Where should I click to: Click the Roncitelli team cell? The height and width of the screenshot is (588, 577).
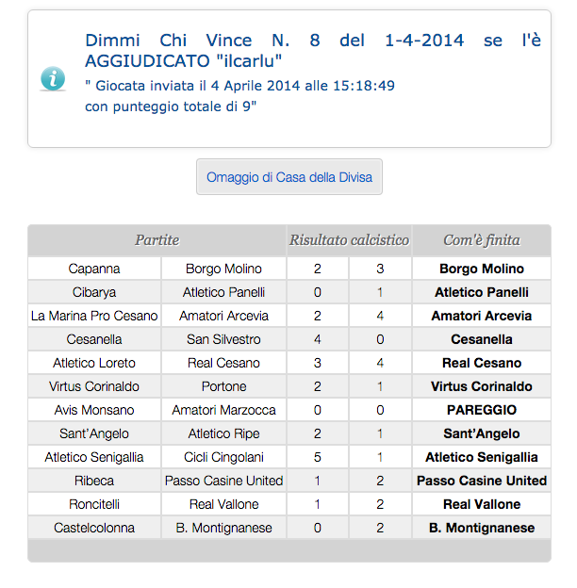click(x=94, y=504)
